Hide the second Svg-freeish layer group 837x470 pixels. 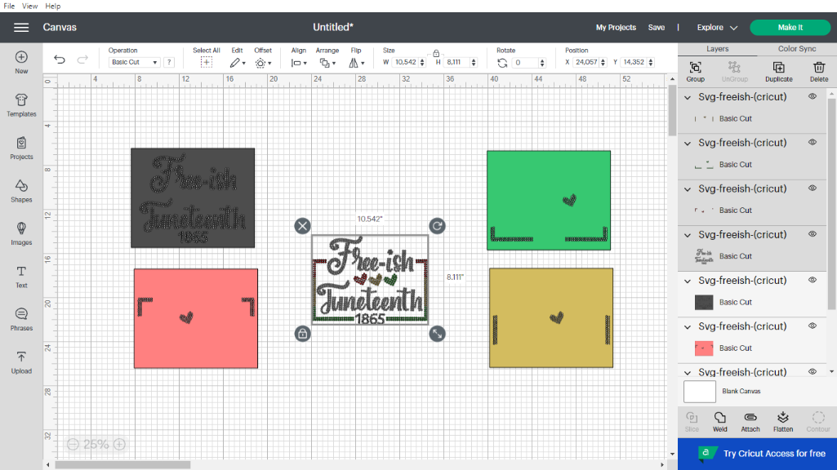[812, 143]
